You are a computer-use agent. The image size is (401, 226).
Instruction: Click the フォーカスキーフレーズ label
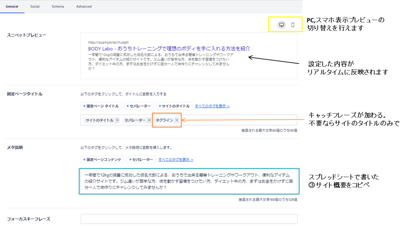(28, 219)
